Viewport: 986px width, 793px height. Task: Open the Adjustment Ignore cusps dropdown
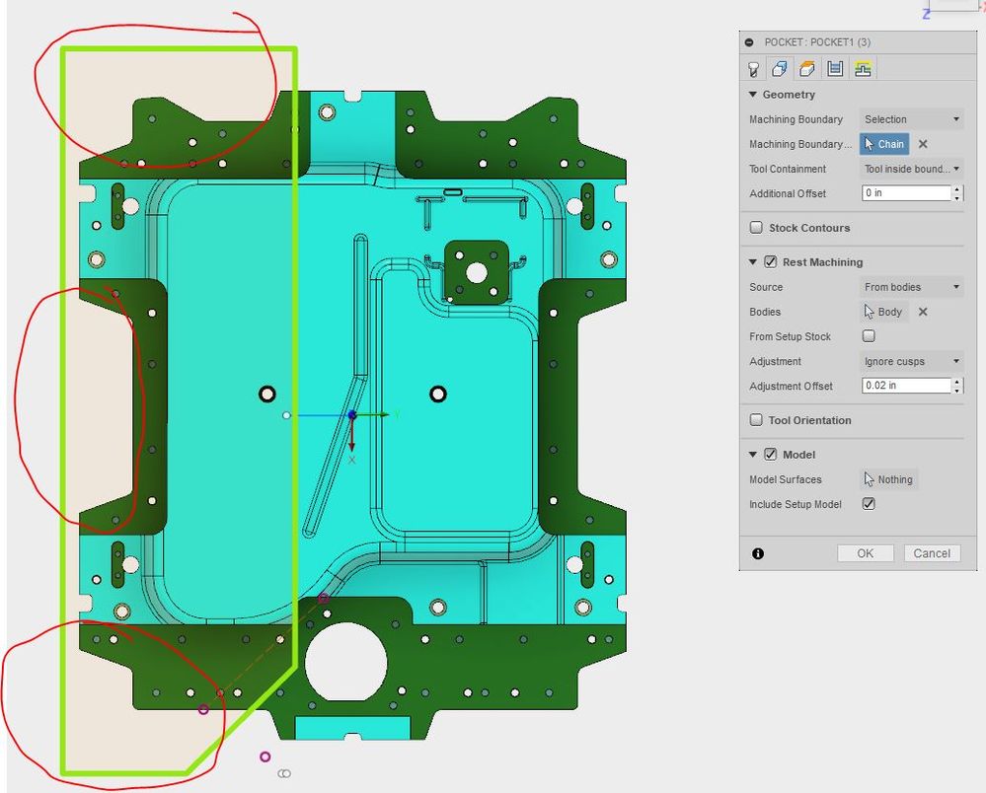click(911, 361)
